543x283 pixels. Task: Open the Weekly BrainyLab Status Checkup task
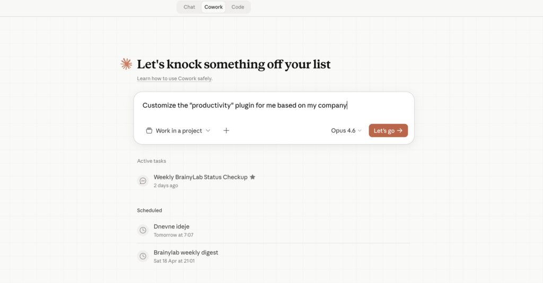(200, 177)
